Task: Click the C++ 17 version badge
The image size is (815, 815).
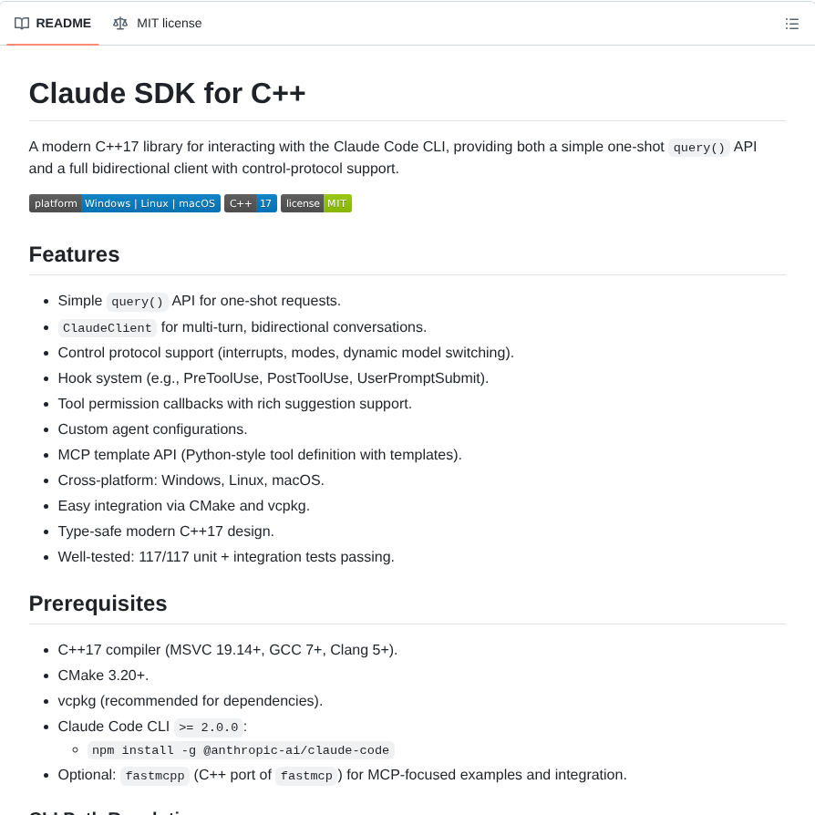Action: click(250, 203)
